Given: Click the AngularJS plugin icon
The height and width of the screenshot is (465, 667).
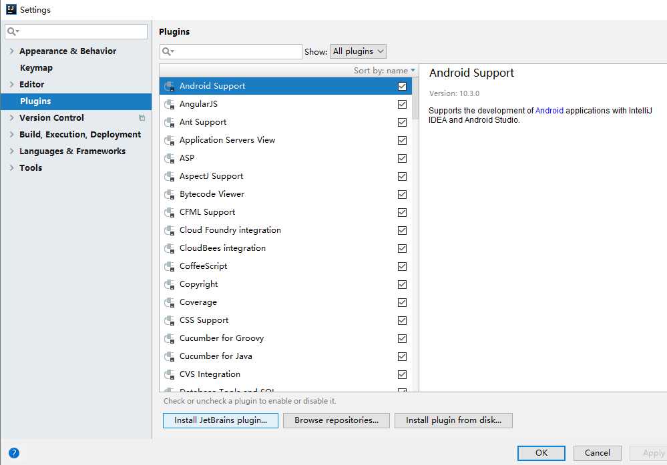Looking at the screenshot, I should tap(170, 104).
